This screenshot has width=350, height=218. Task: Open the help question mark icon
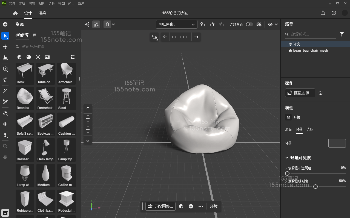click(334, 13)
